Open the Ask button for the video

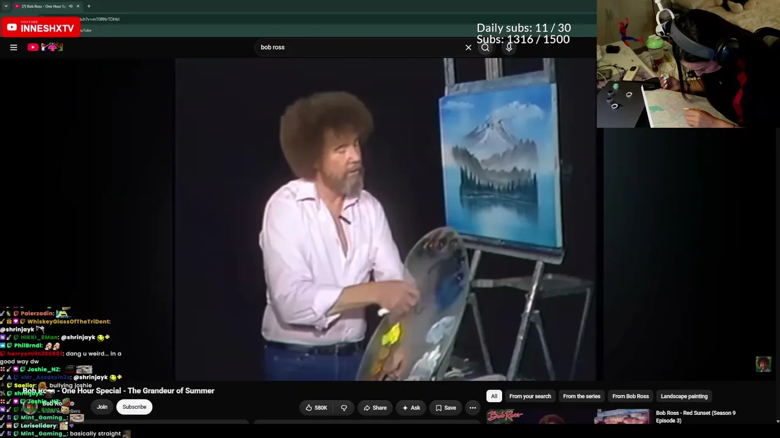411,408
